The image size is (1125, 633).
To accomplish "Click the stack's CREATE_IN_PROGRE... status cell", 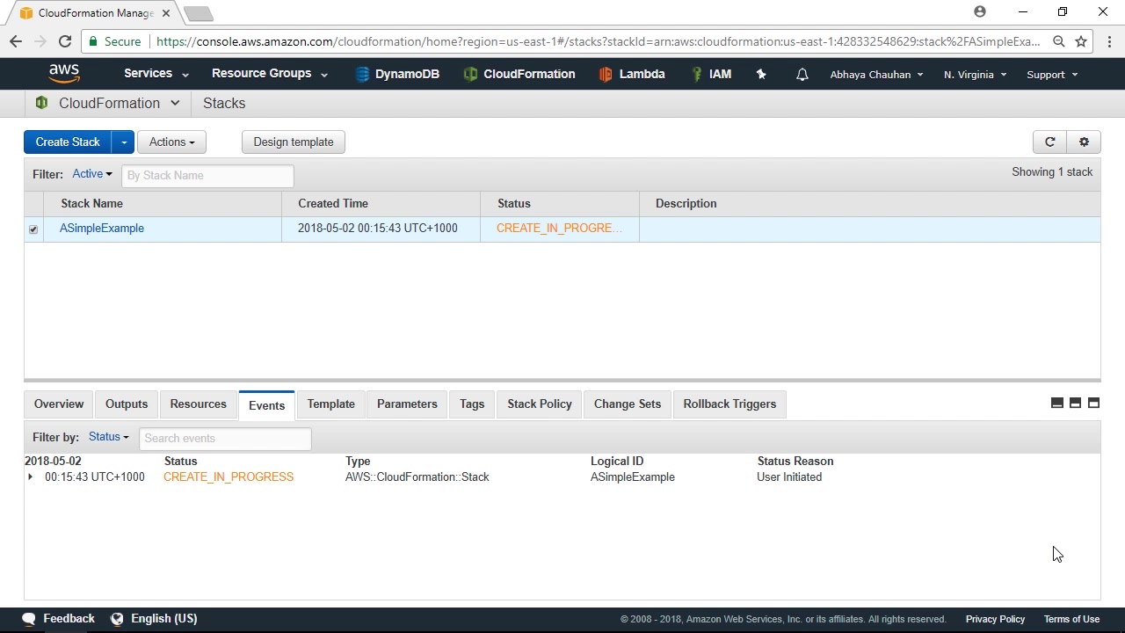I will 559,228.
